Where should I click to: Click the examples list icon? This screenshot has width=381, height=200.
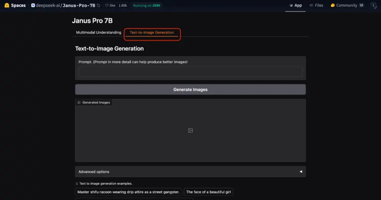coord(77,184)
